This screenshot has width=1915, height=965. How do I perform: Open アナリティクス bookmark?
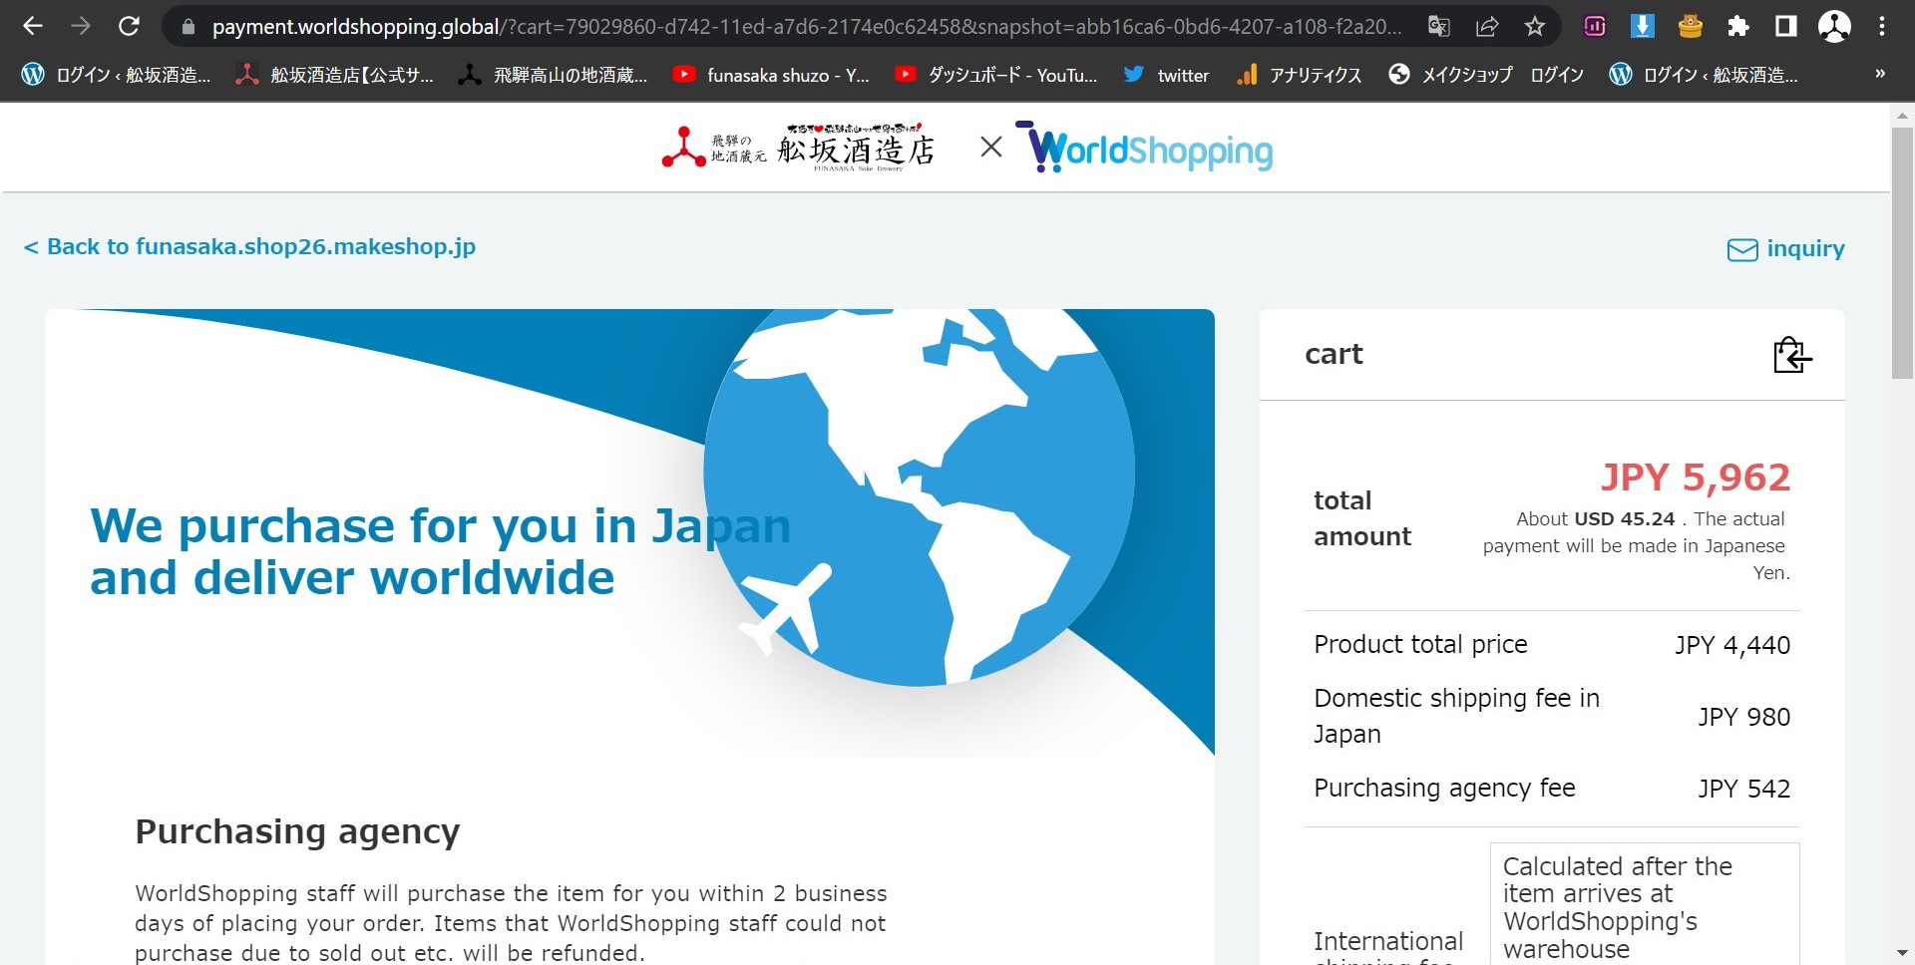tap(1299, 75)
